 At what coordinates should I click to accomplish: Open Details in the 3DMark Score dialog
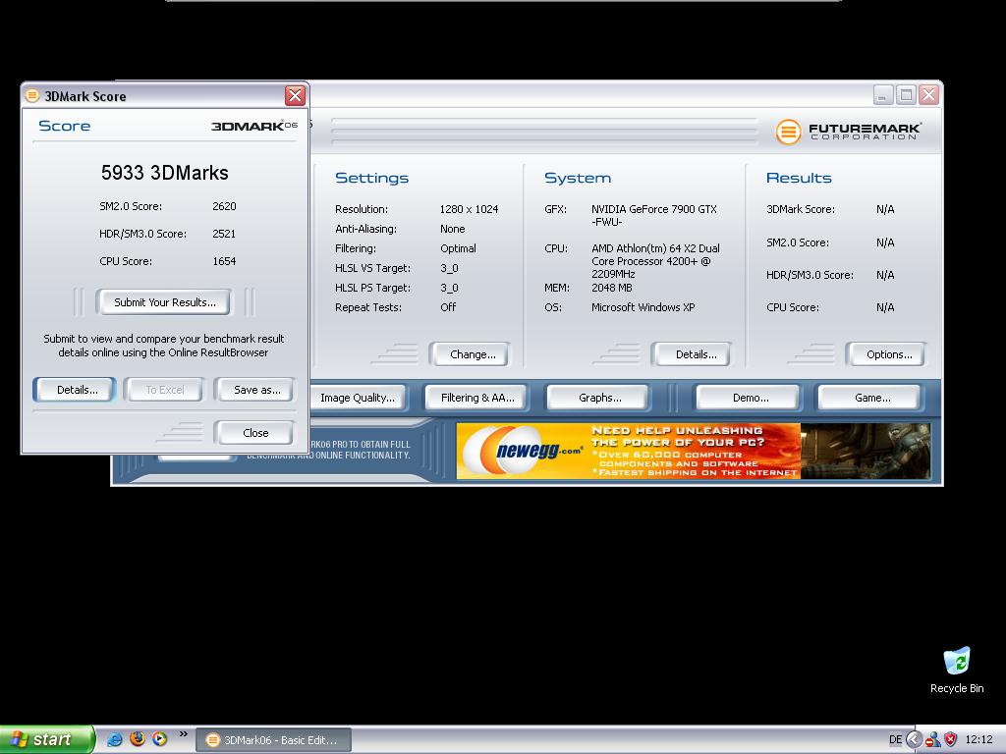coord(75,389)
